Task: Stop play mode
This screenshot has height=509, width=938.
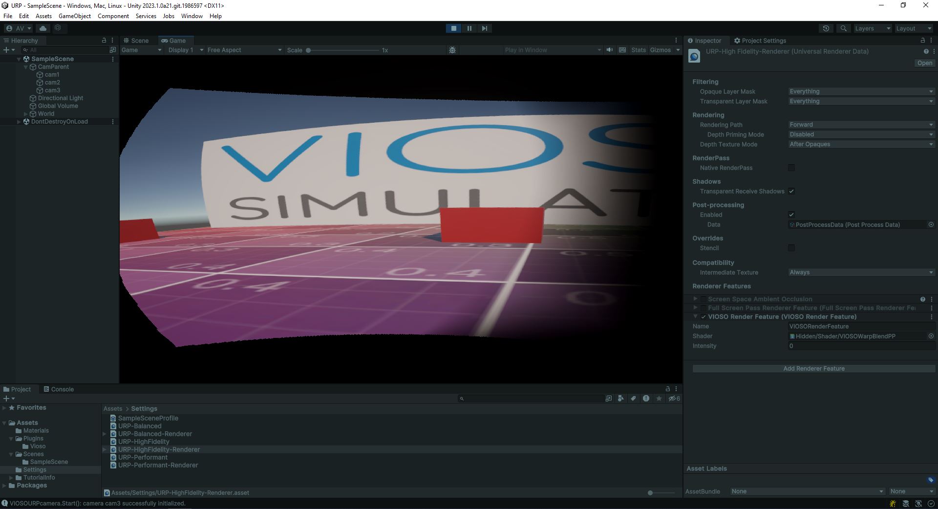Action: pos(454,28)
